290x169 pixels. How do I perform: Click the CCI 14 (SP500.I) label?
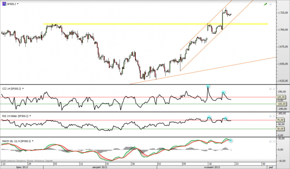pyautogui.click(x=12, y=88)
